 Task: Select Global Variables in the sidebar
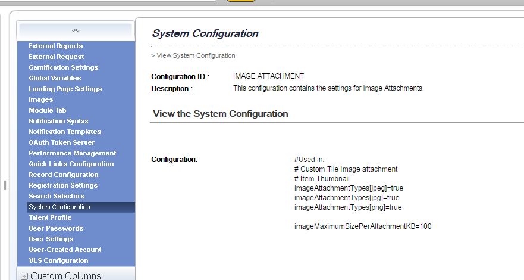[55, 78]
